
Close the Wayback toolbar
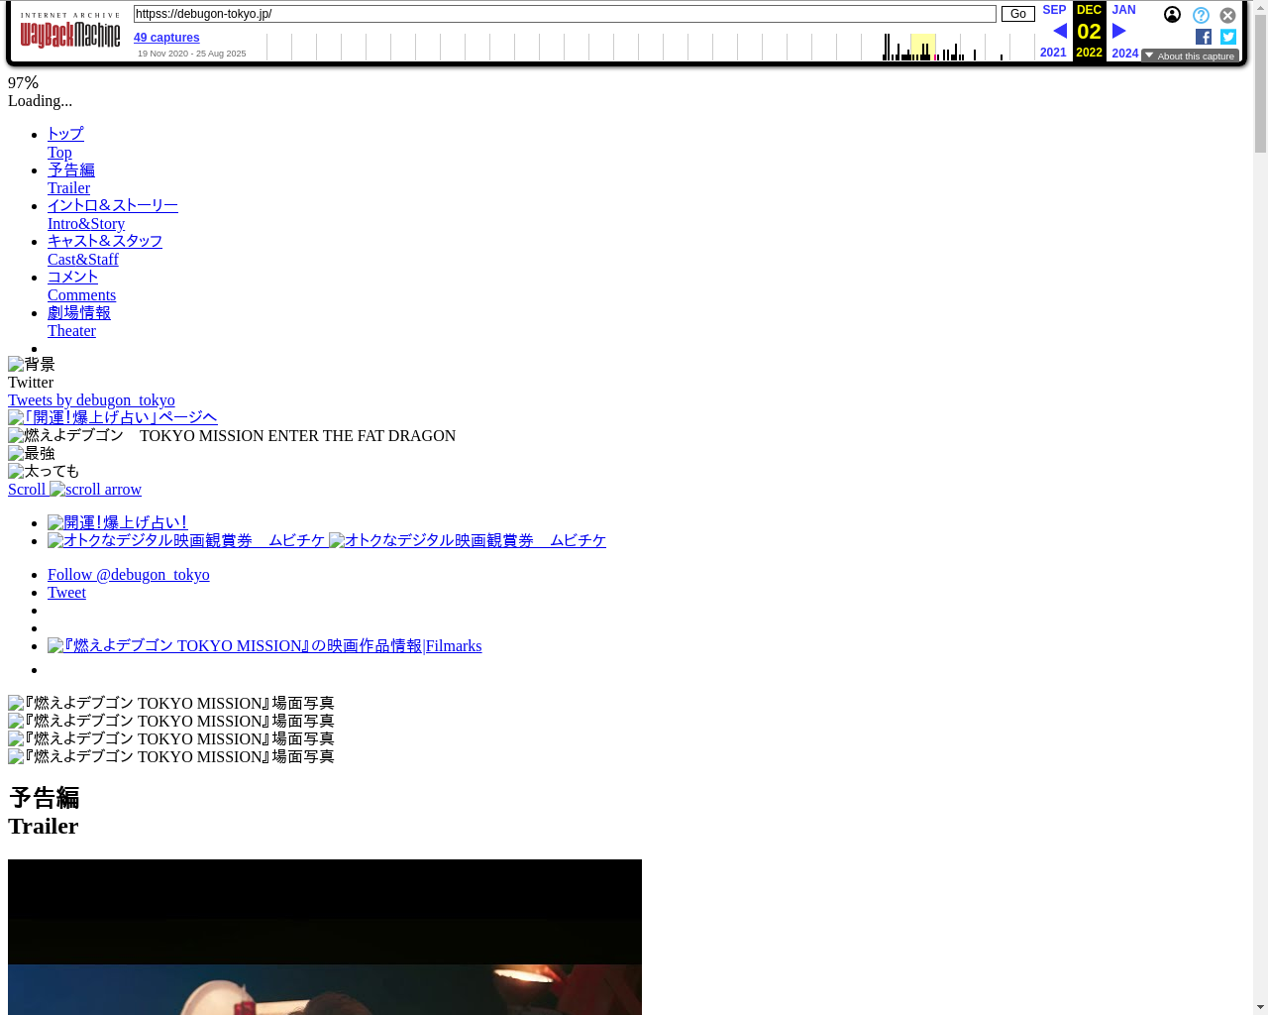1227,15
